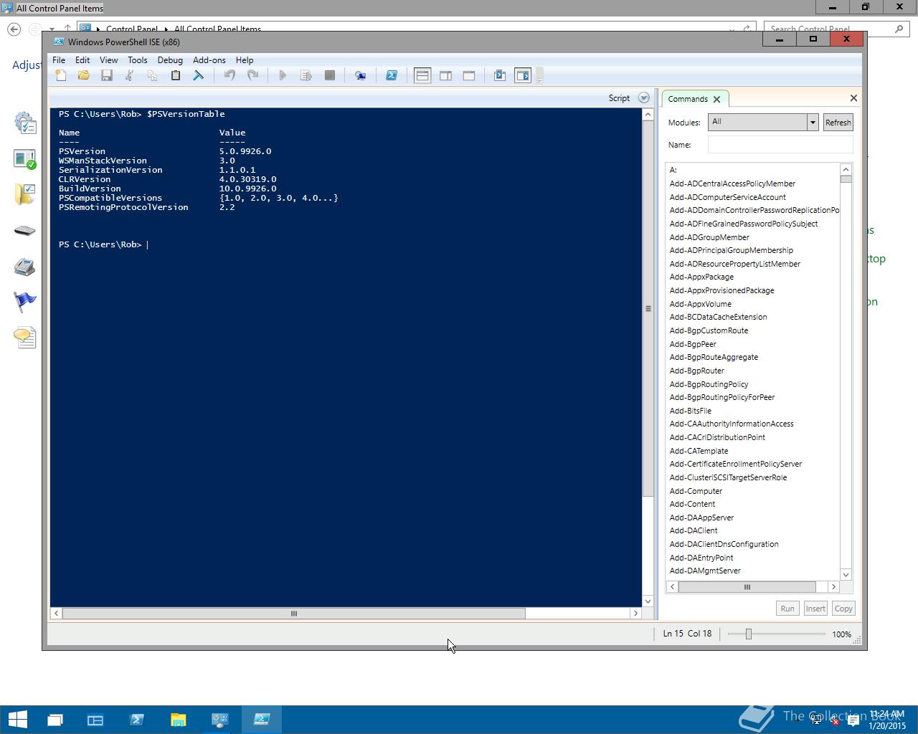This screenshot has height=734, width=918.
Task: Show script pane on top layout icon
Action: [422, 75]
